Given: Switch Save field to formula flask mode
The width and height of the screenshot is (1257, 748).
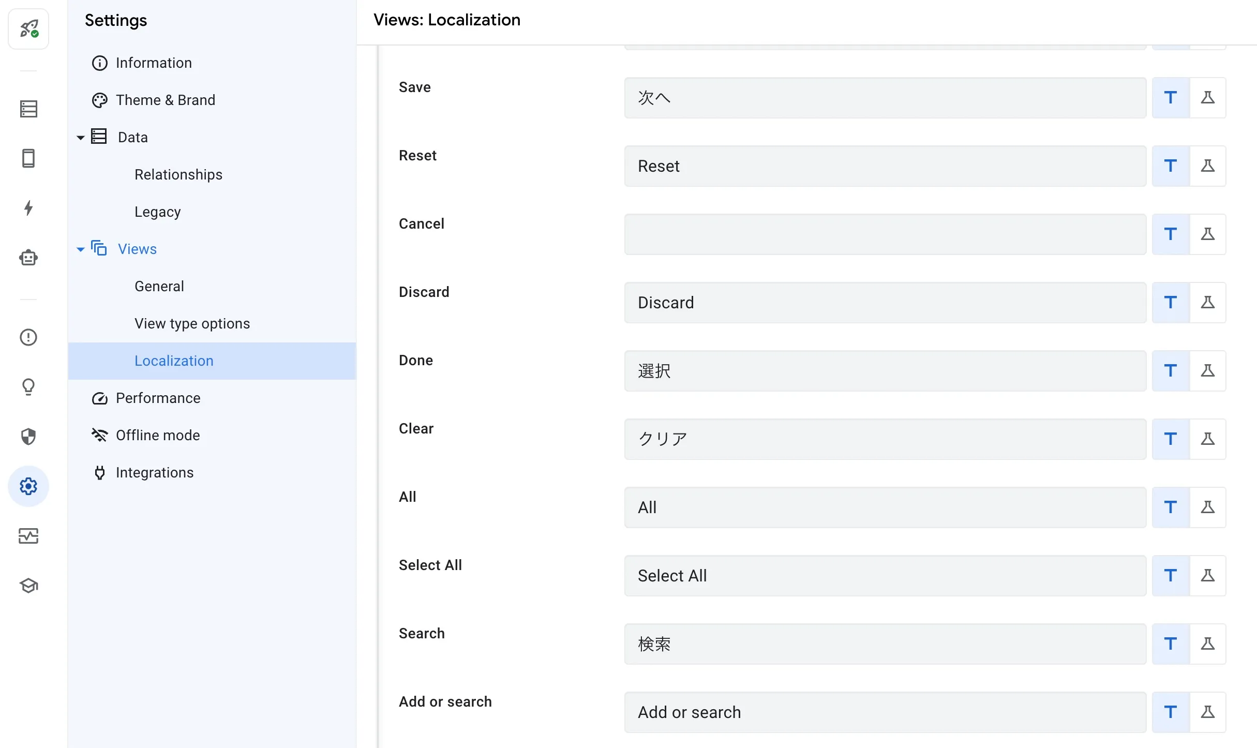Looking at the screenshot, I should (1207, 98).
